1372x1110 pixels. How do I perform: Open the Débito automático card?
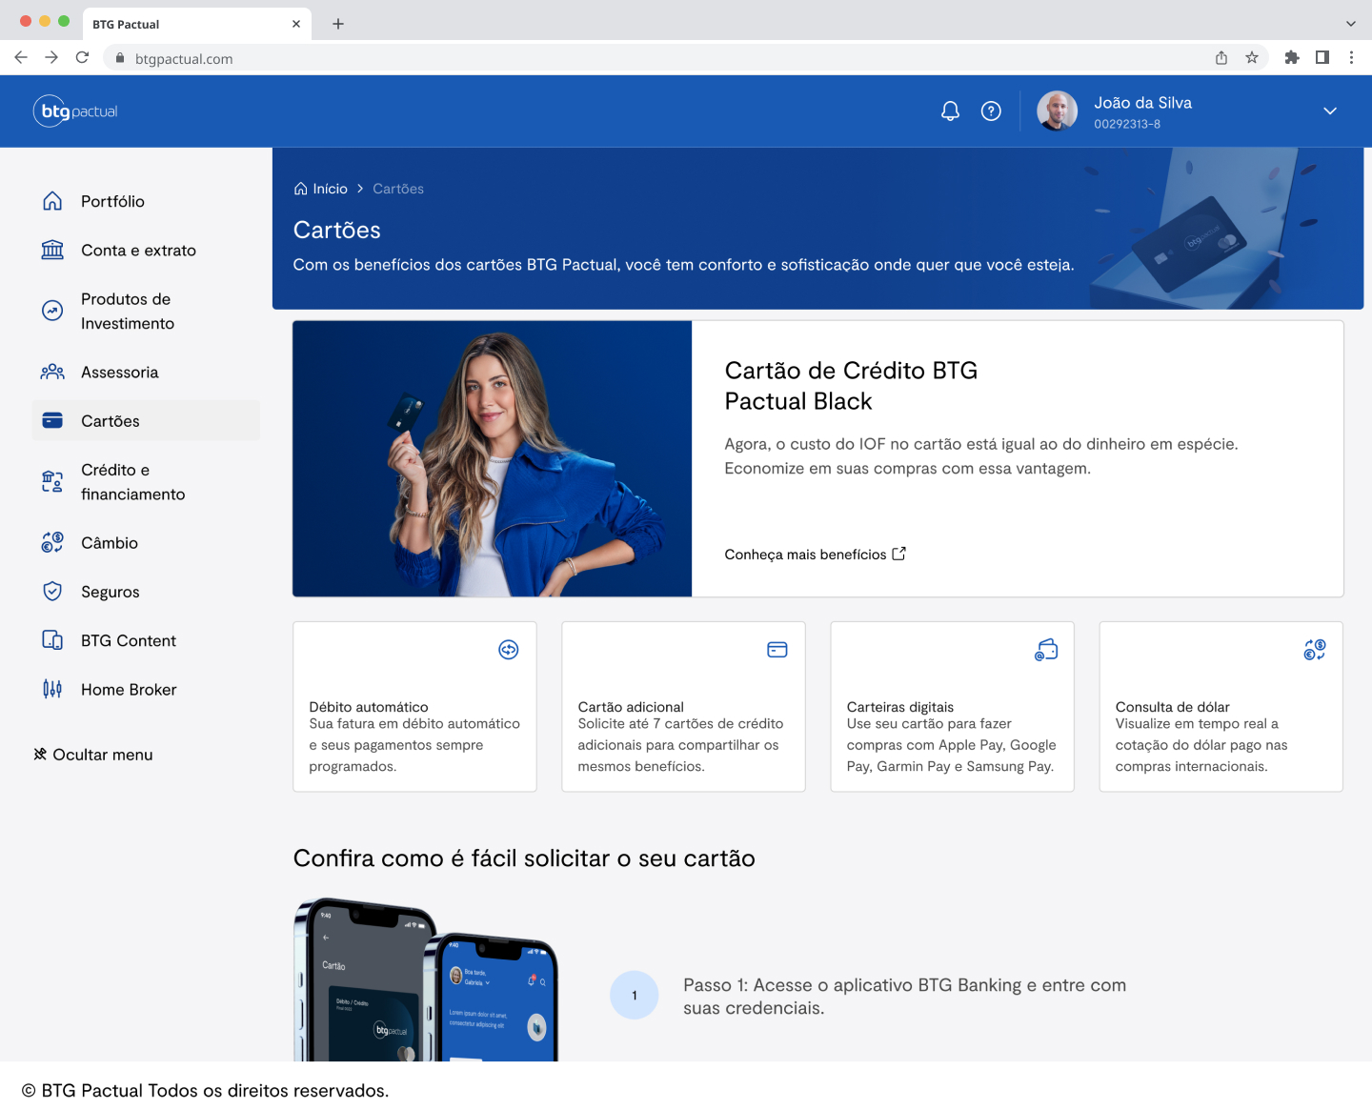[x=414, y=707]
